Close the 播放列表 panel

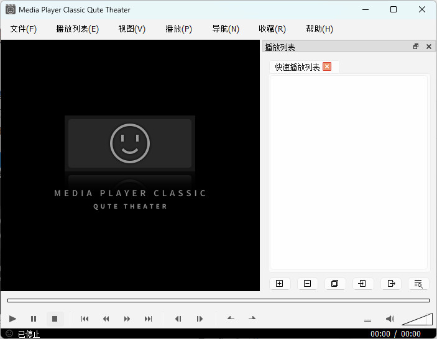pos(429,47)
